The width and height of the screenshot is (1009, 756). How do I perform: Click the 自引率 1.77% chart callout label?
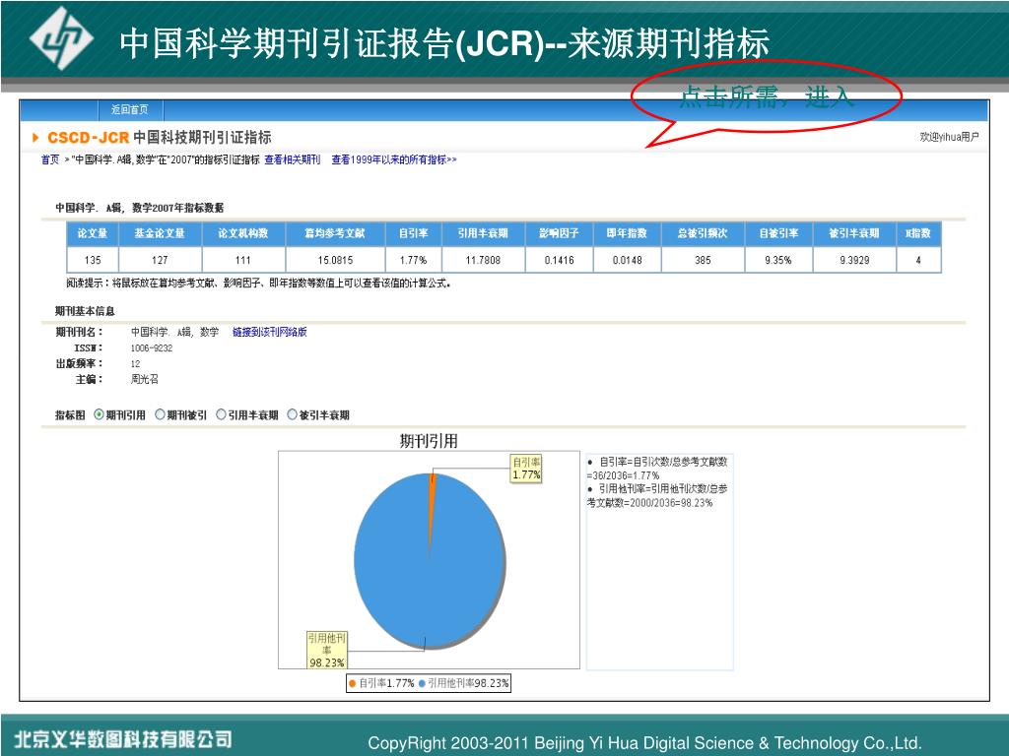coord(526,468)
